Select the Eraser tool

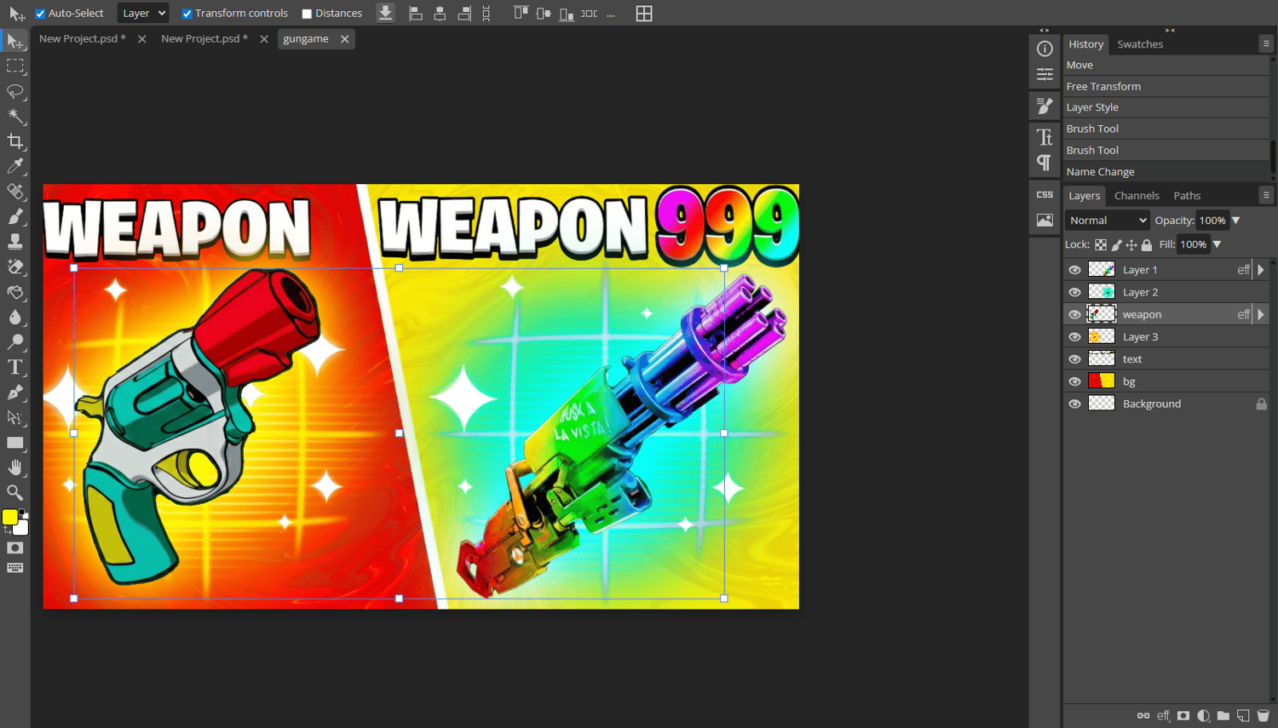[15, 267]
